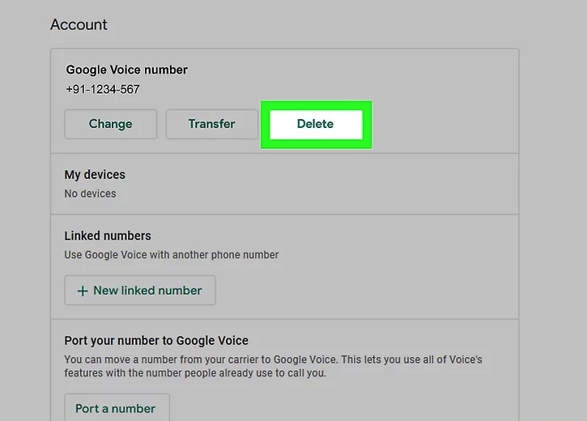Click blank area right of Port a number
Viewport: 587px width, 421px height.
coord(340,408)
